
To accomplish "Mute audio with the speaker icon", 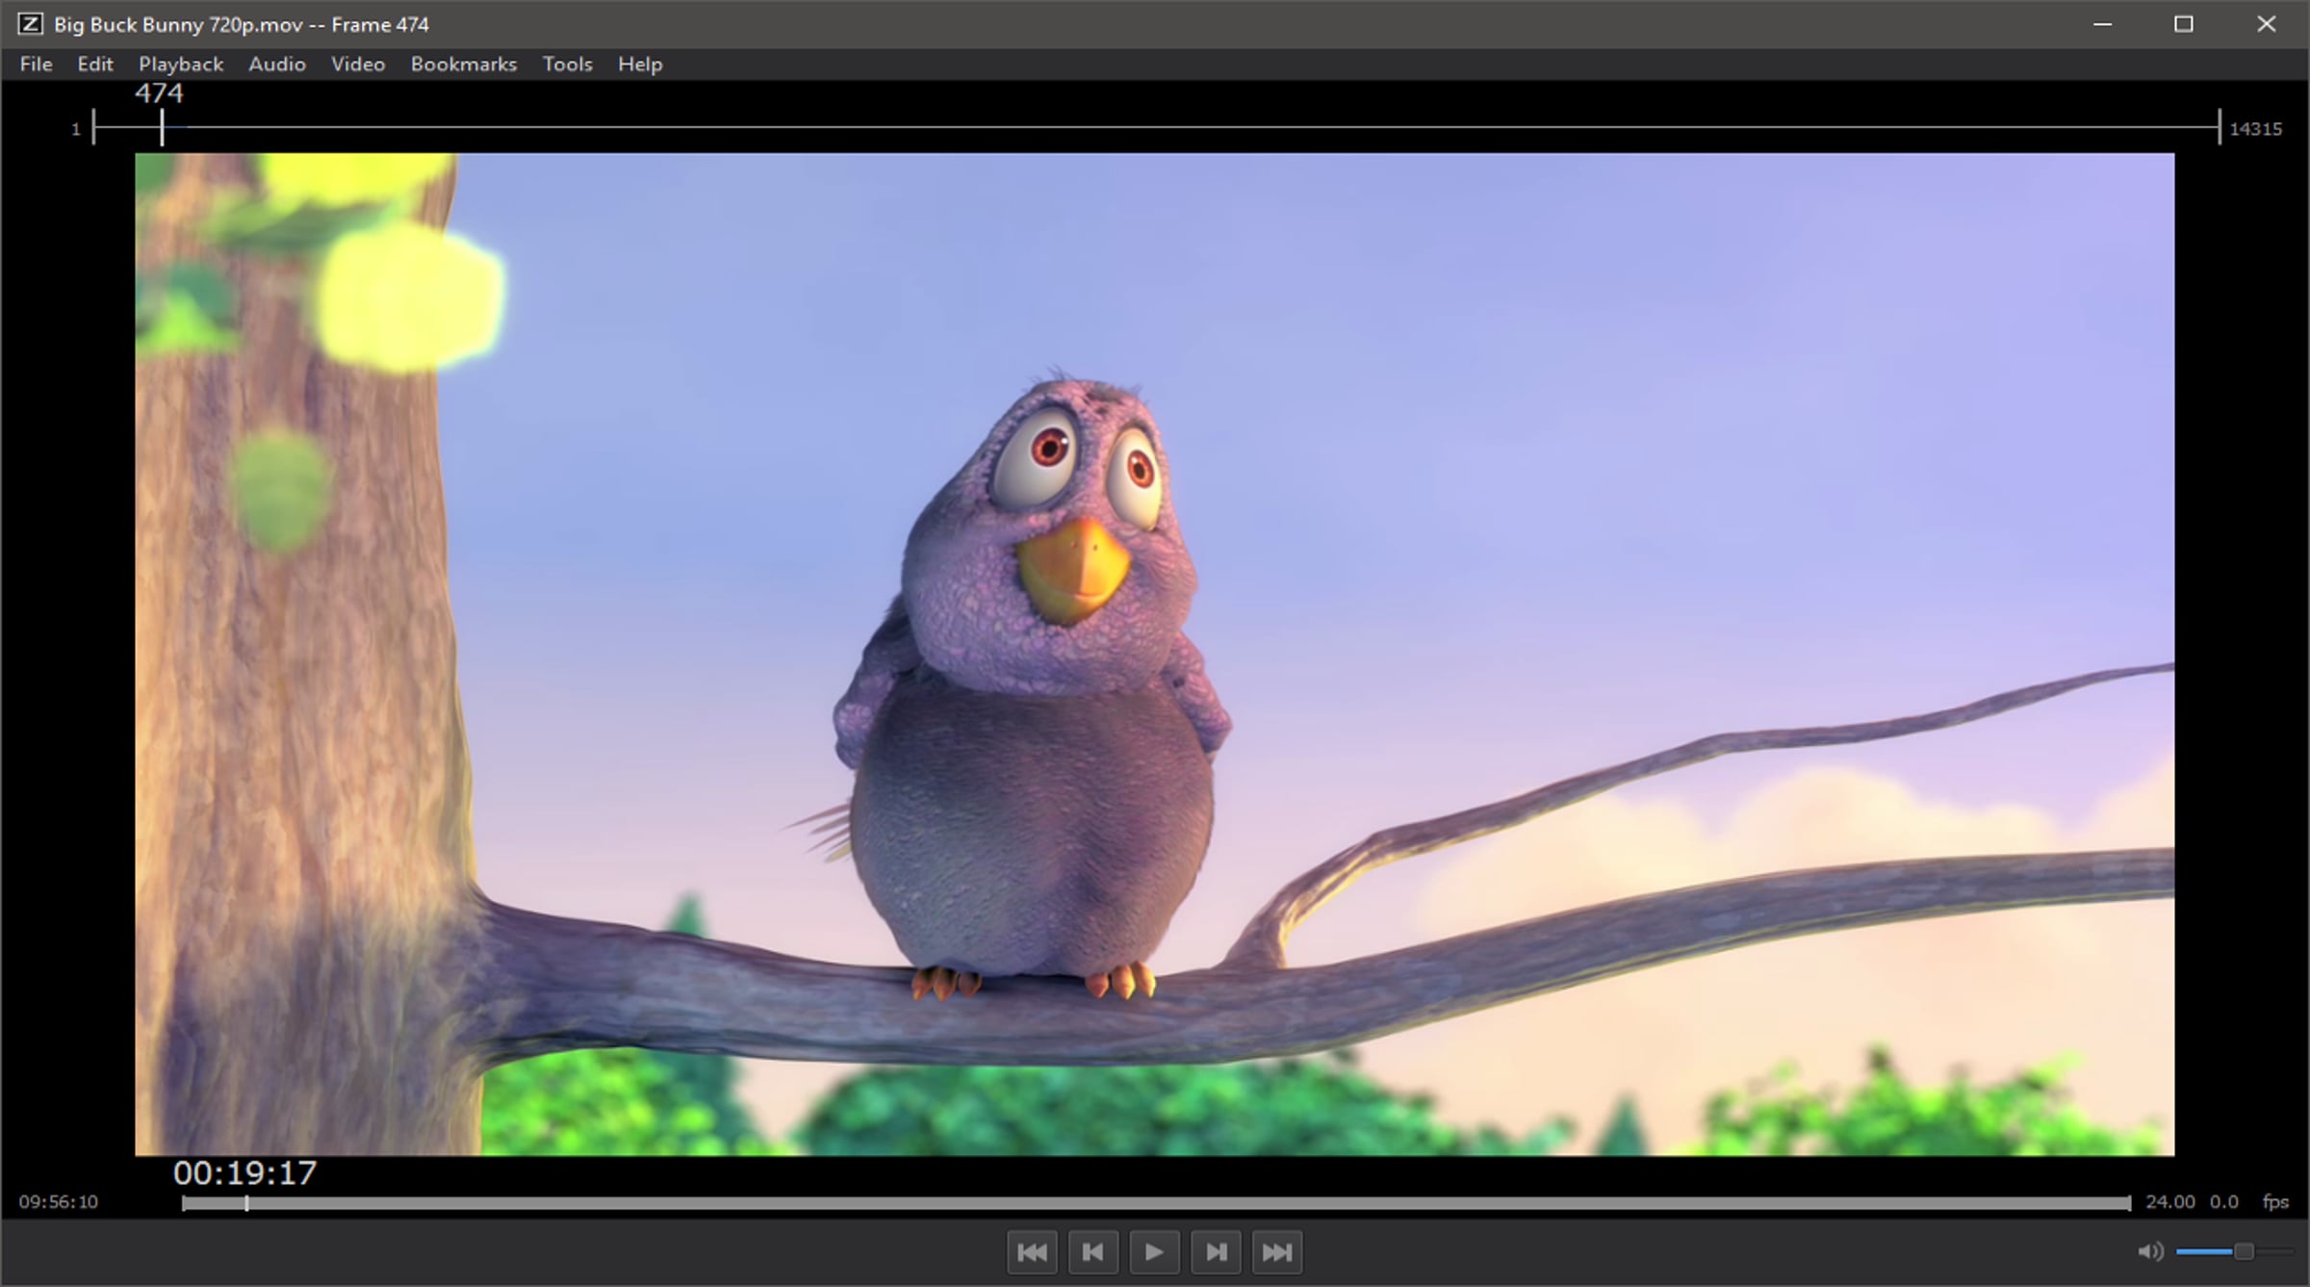I will pos(2150,1251).
